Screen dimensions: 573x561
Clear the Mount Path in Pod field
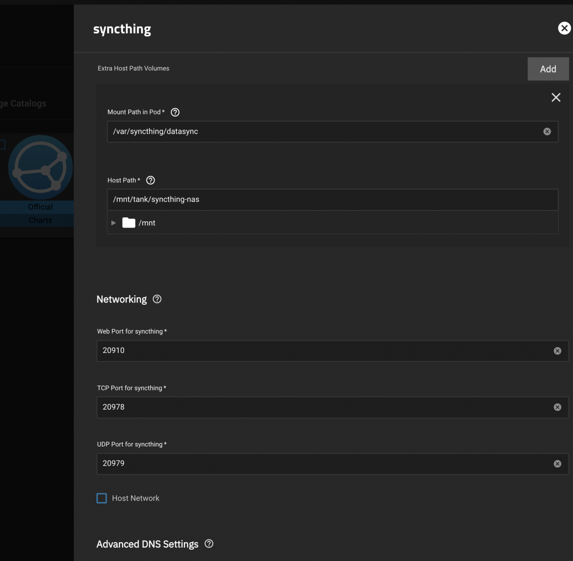point(547,132)
